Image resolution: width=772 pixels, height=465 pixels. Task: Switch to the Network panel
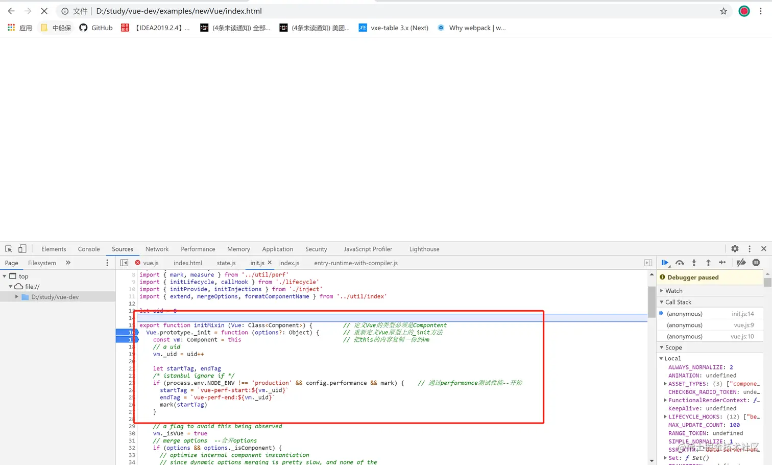157,249
